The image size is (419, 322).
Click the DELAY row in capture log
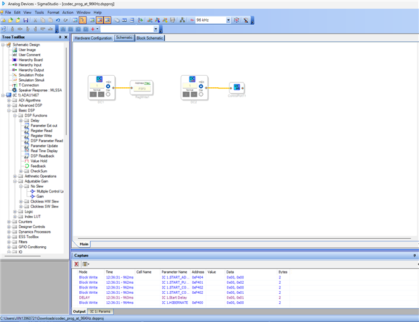click(182, 297)
